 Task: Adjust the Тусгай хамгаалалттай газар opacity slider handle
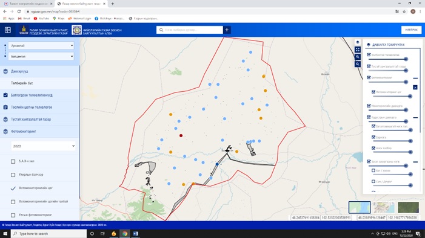(406, 71)
